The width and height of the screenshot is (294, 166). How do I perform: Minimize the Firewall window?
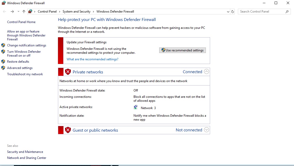point(264,3)
